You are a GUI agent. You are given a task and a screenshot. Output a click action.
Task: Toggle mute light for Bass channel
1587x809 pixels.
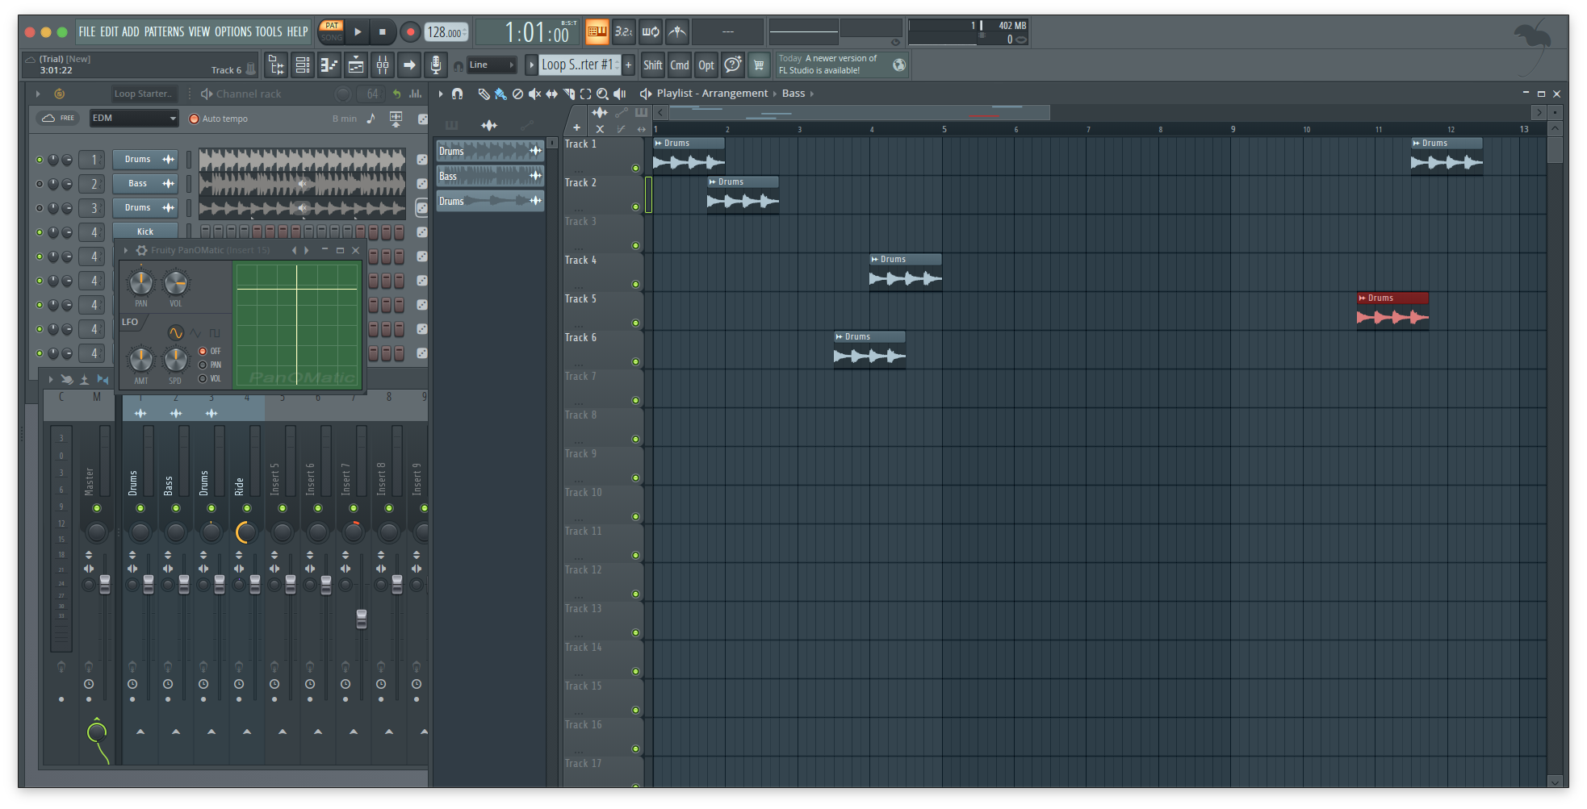click(x=40, y=185)
